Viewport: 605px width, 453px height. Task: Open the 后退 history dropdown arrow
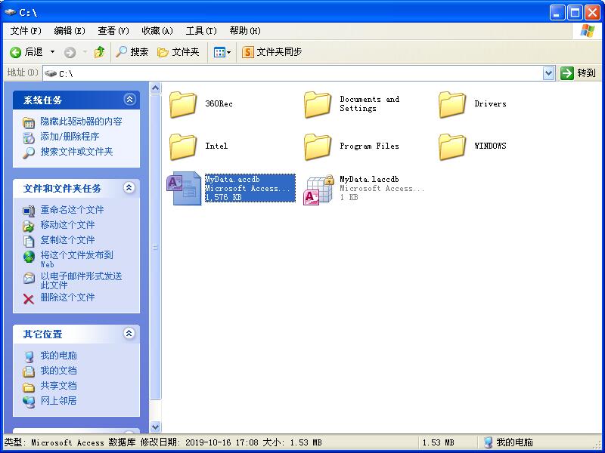[52, 52]
